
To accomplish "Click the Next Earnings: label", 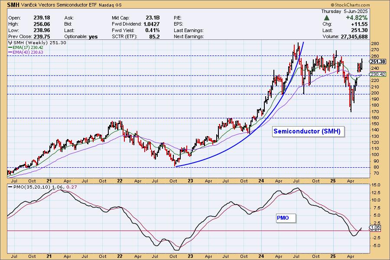I will tap(189, 36).
